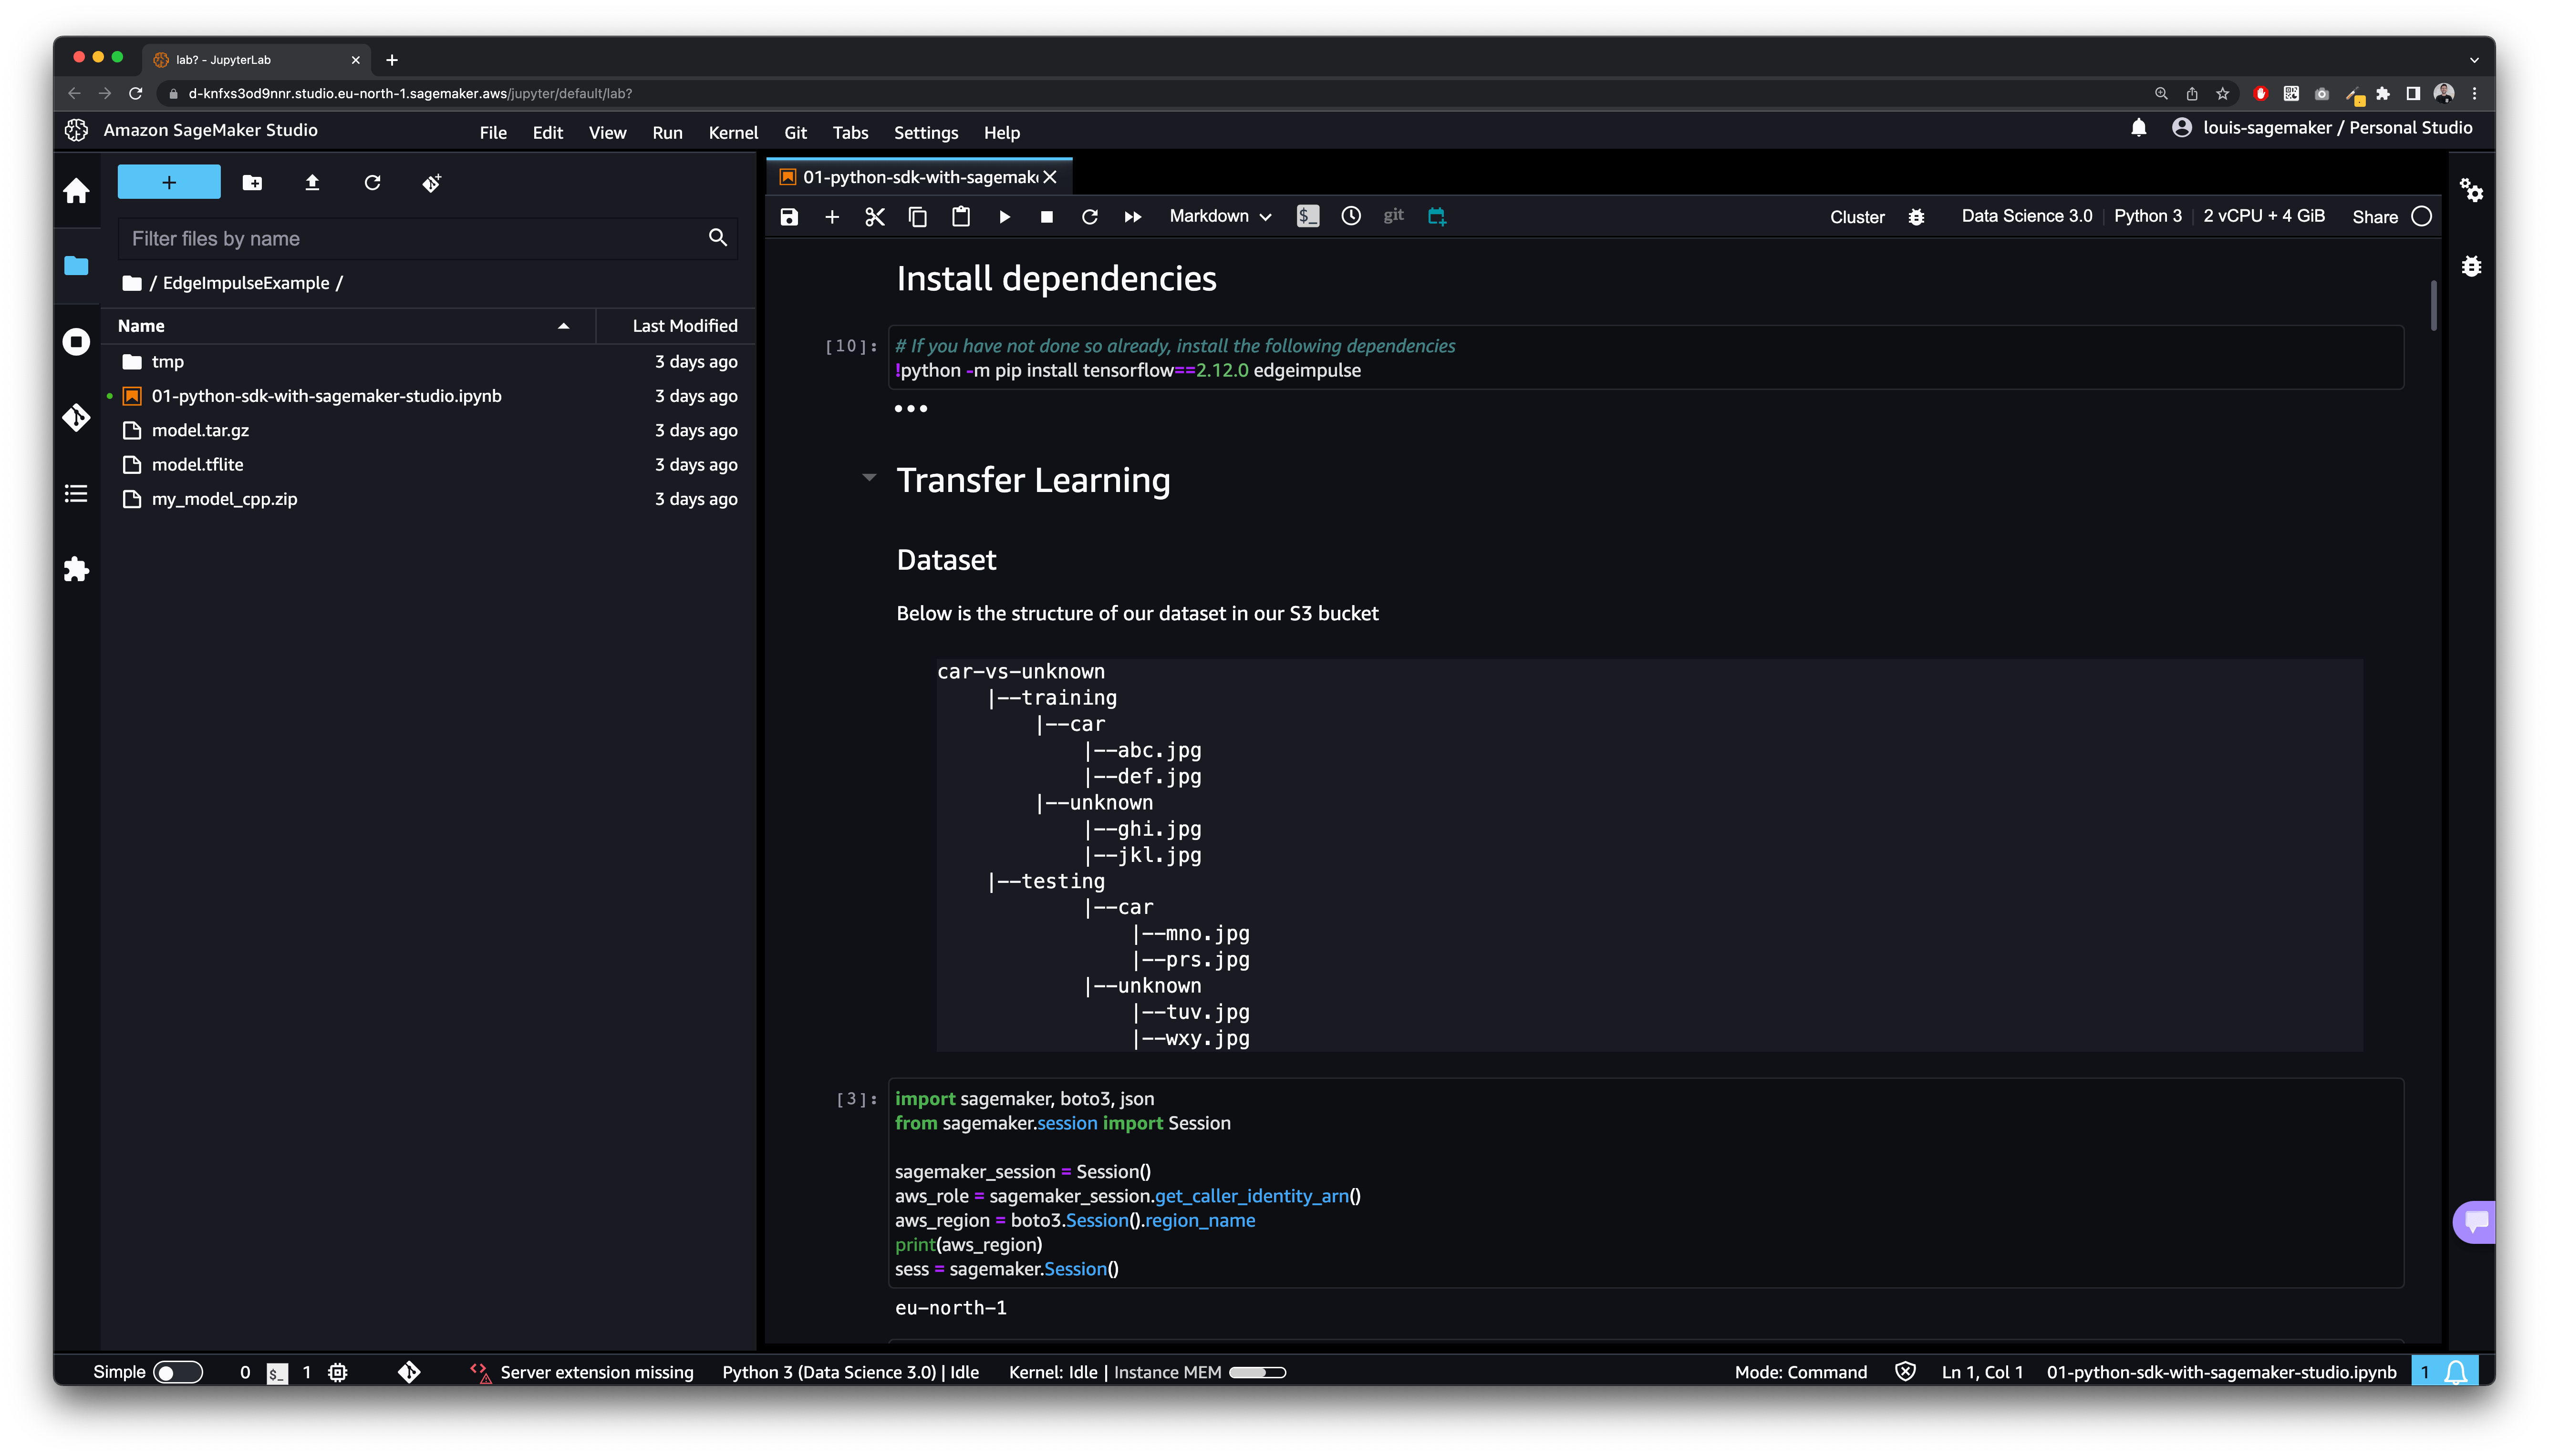Refresh the file browser list
The image size is (2549, 1456).
(x=372, y=182)
